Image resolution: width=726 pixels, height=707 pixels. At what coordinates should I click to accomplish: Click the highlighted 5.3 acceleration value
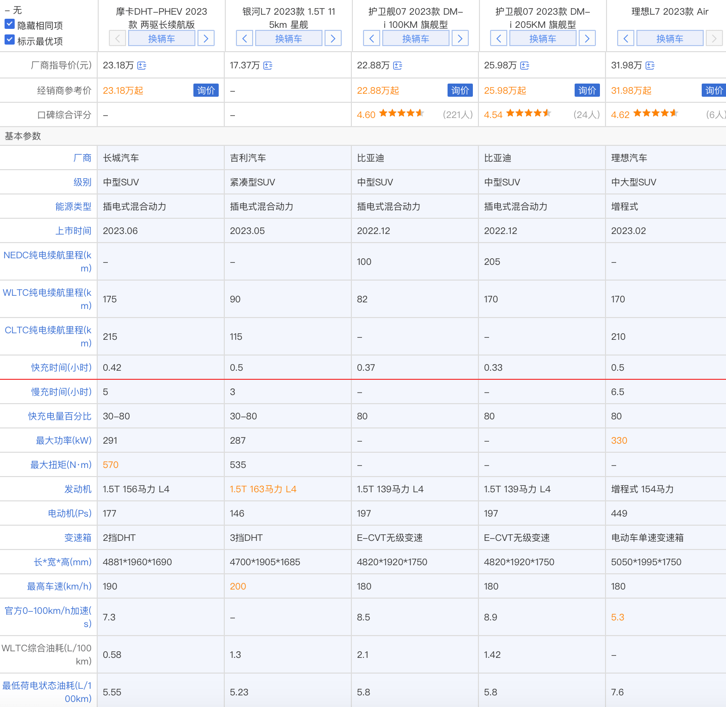pyautogui.click(x=618, y=617)
